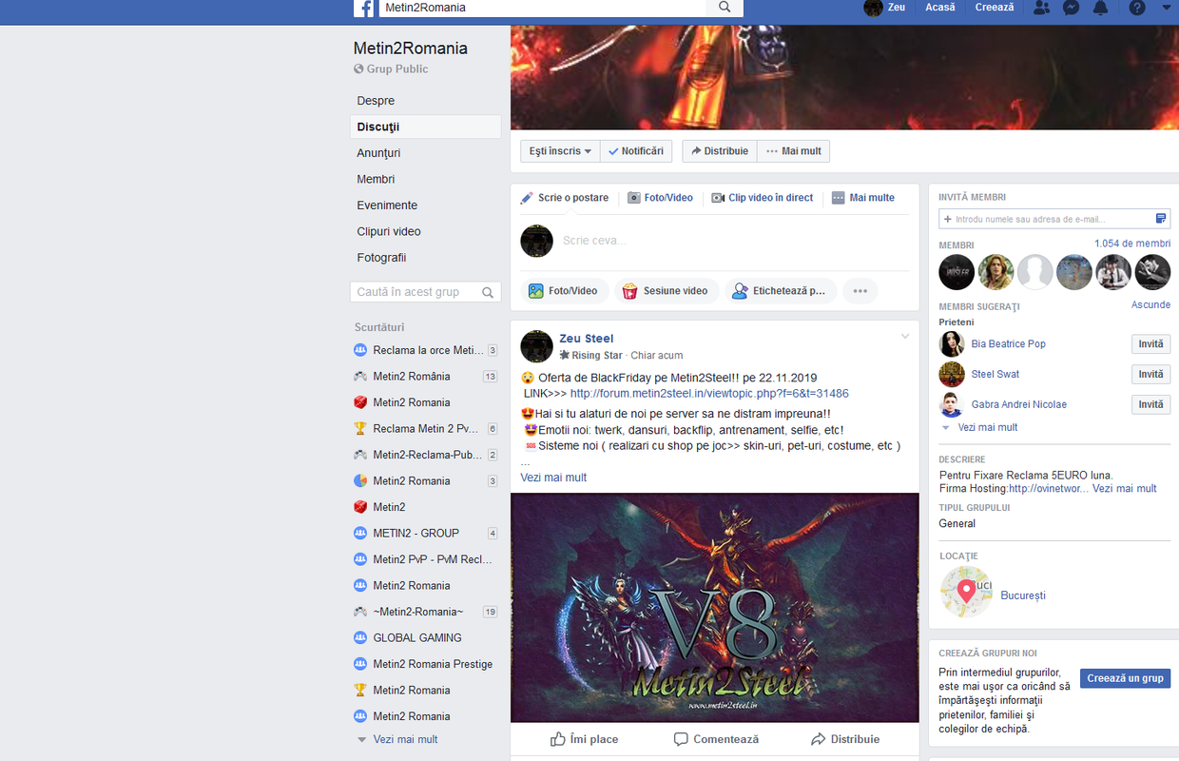Expand post with 'Vezi mai mult'
The height and width of the screenshot is (761, 1179).
[x=553, y=478]
